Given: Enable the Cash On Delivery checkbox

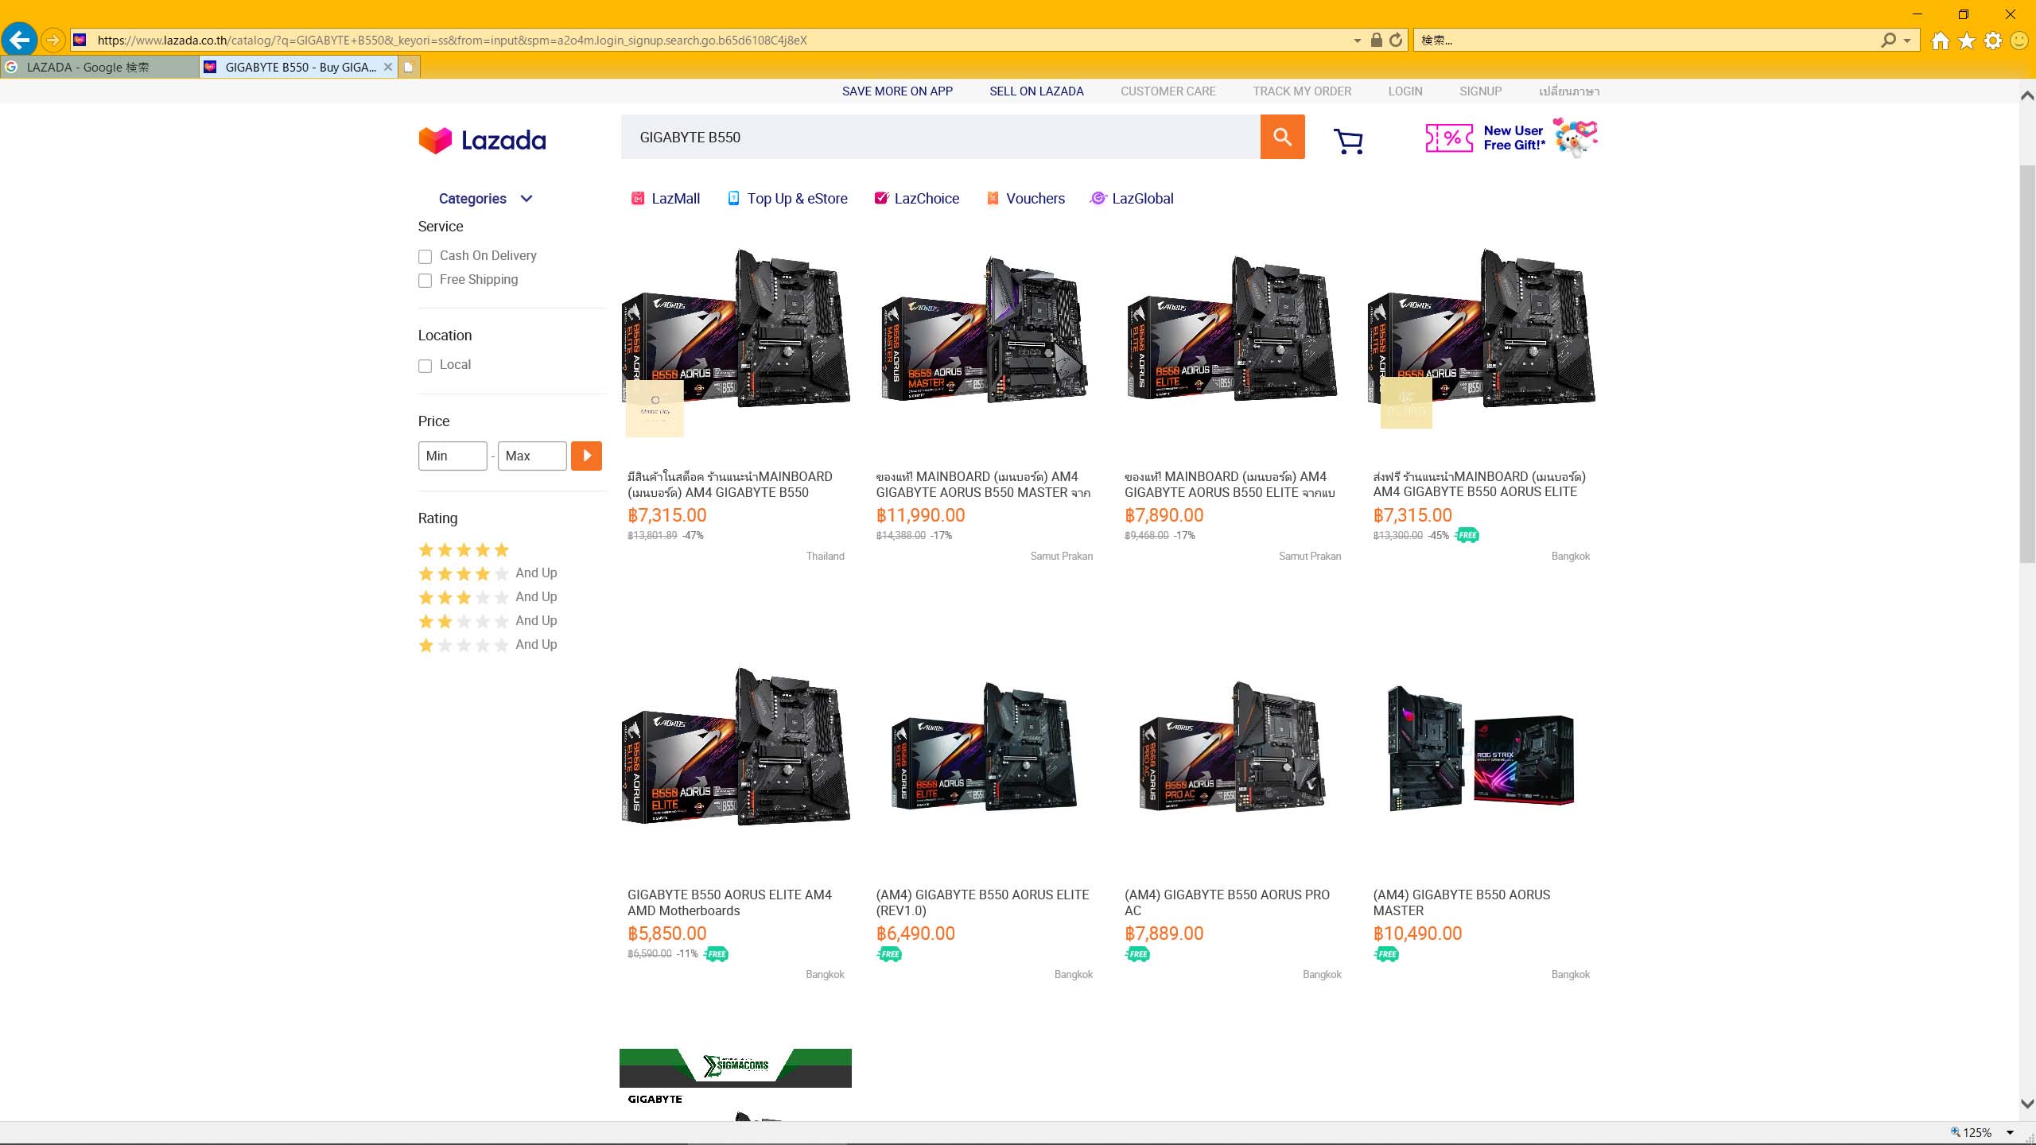Looking at the screenshot, I should pyautogui.click(x=425, y=257).
